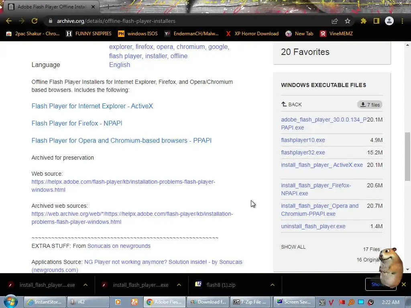Image resolution: width=411 pixels, height=308 pixels.
Task: Go back with the browser back arrow
Action: point(9,21)
